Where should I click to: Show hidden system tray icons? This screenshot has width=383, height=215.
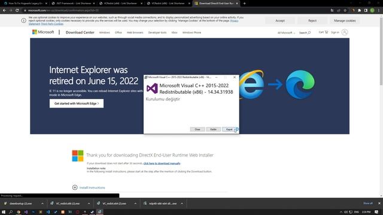[341, 212]
